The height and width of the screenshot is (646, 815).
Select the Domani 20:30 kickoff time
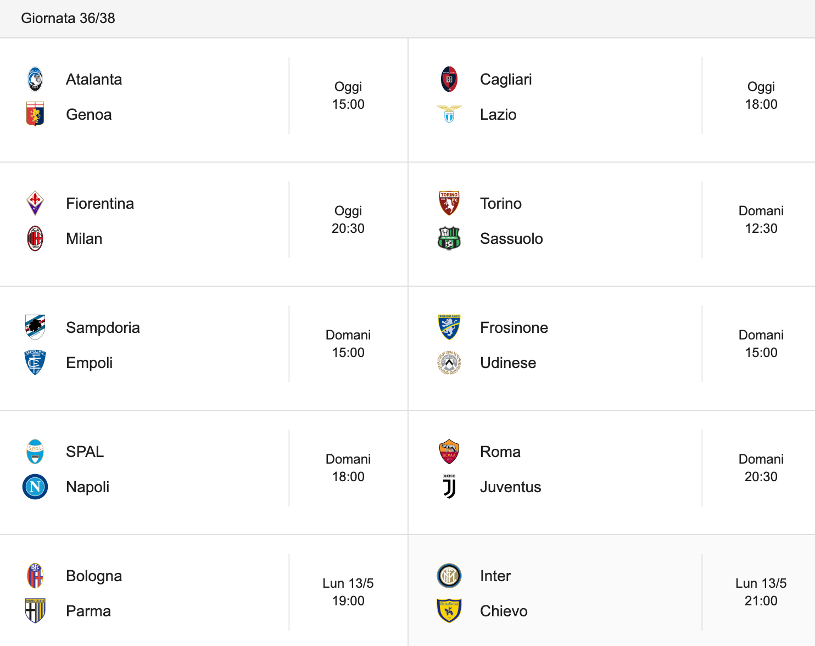pyautogui.click(x=761, y=468)
